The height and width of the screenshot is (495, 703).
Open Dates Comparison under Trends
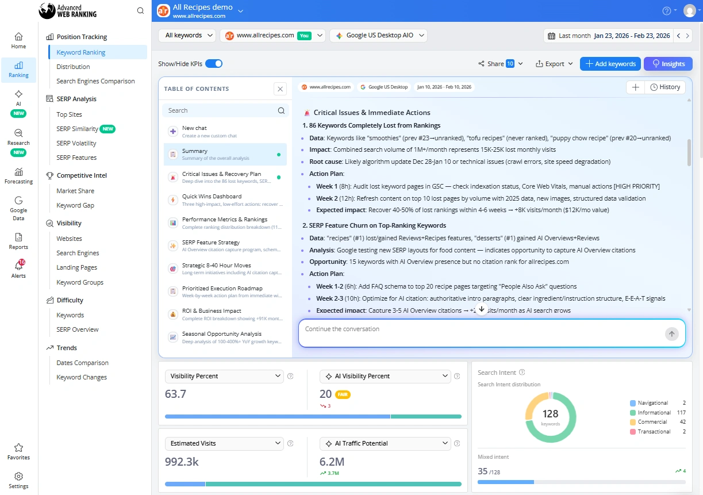click(x=82, y=363)
